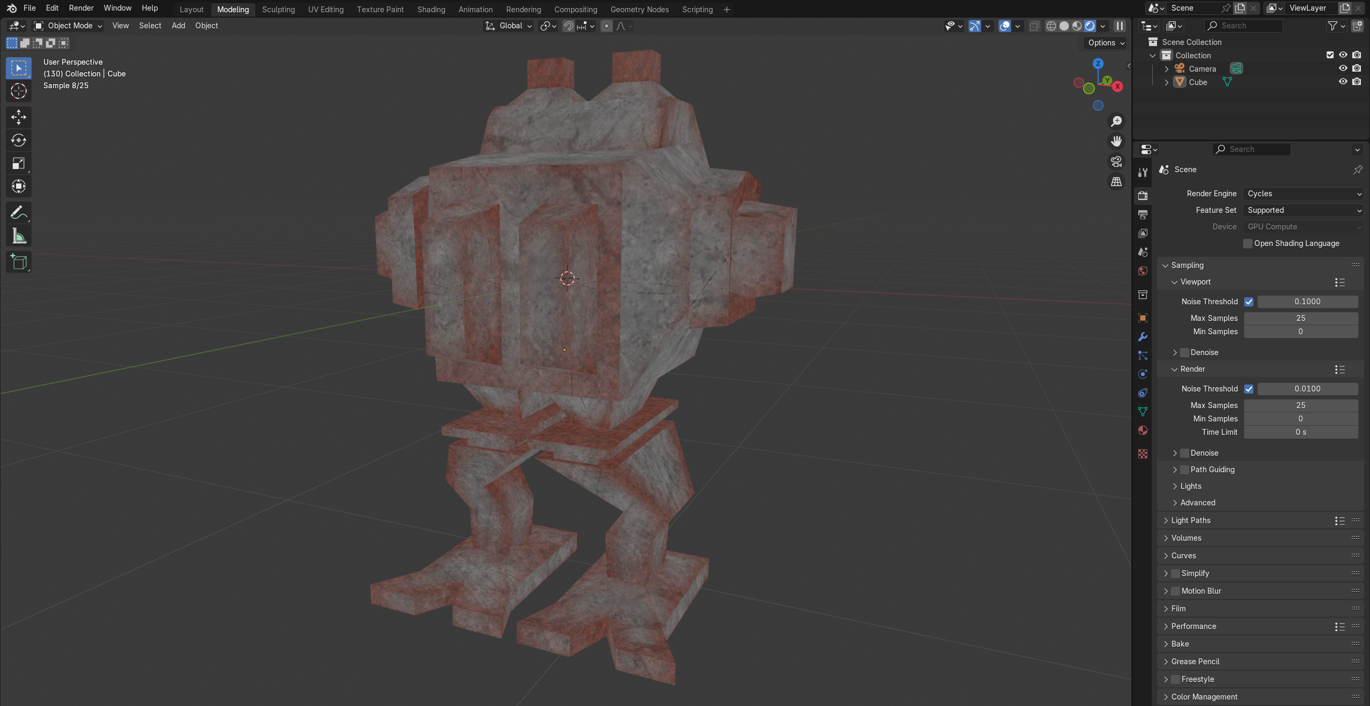1370x706 pixels.
Task: Expand the Performance panel
Action: click(x=1193, y=626)
